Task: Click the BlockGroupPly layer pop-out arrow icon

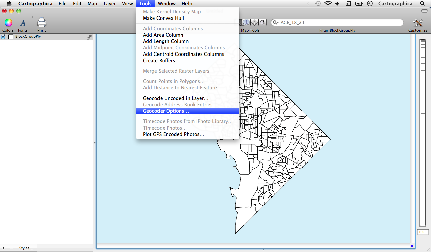Action: pos(89,37)
